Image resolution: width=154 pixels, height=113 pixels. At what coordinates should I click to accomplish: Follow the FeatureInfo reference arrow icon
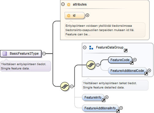[103, 100]
